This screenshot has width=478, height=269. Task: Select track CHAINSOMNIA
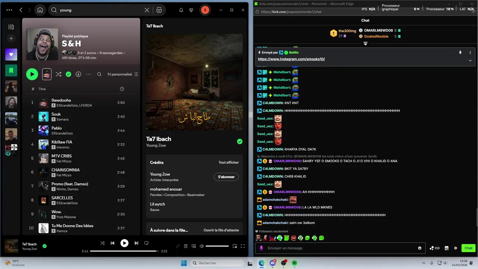click(x=81, y=172)
